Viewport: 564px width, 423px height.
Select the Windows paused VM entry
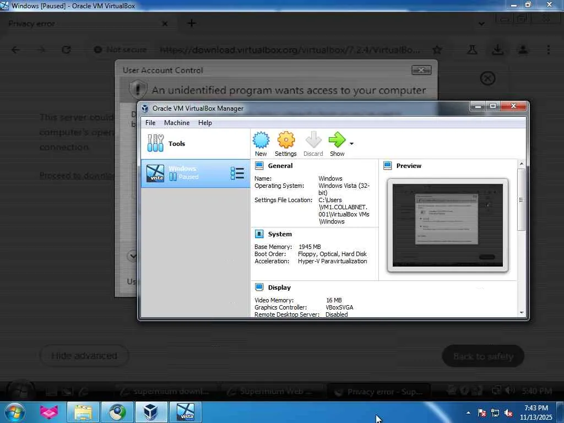click(x=196, y=173)
